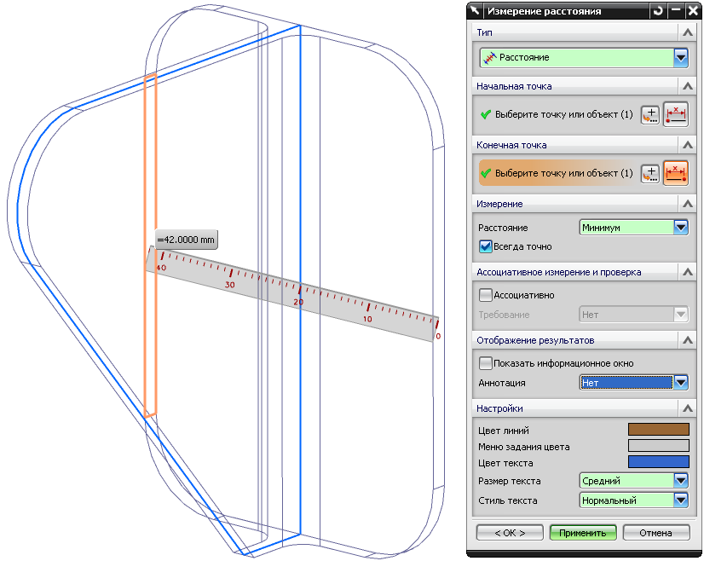Screen dimensions: 704x561
Task: Click the green checkmark in Конечная точка
Action: pyautogui.click(x=485, y=173)
